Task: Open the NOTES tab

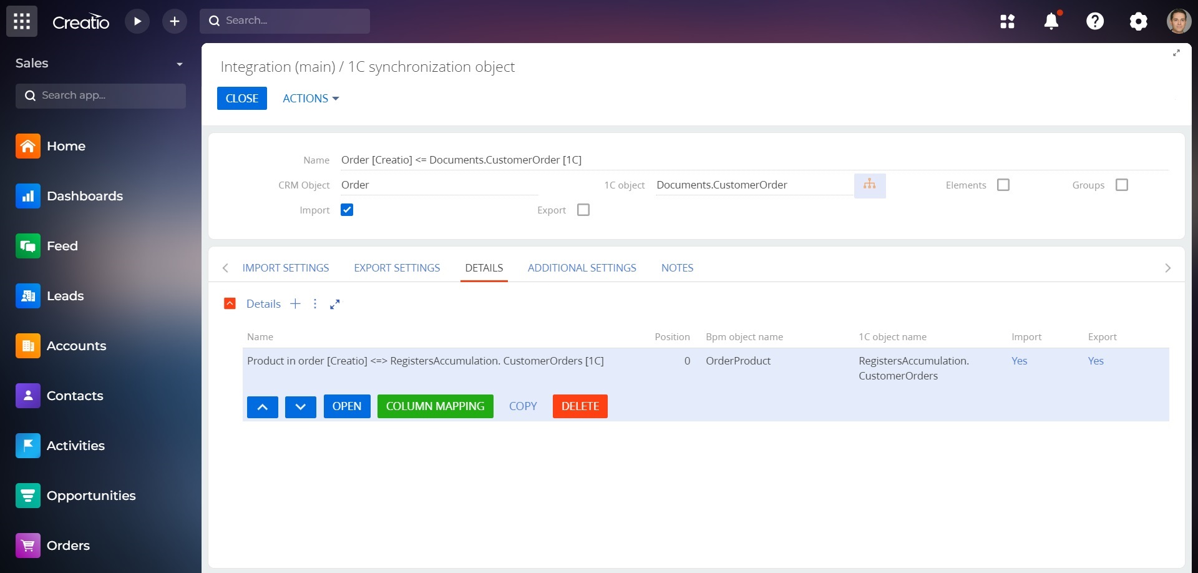Action: [x=678, y=268]
